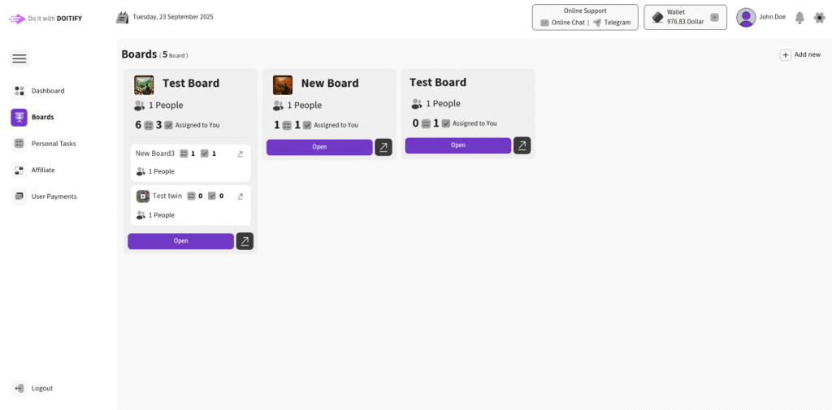Navigate to Affiliate page
The width and height of the screenshot is (832, 410).
(x=43, y=170)
